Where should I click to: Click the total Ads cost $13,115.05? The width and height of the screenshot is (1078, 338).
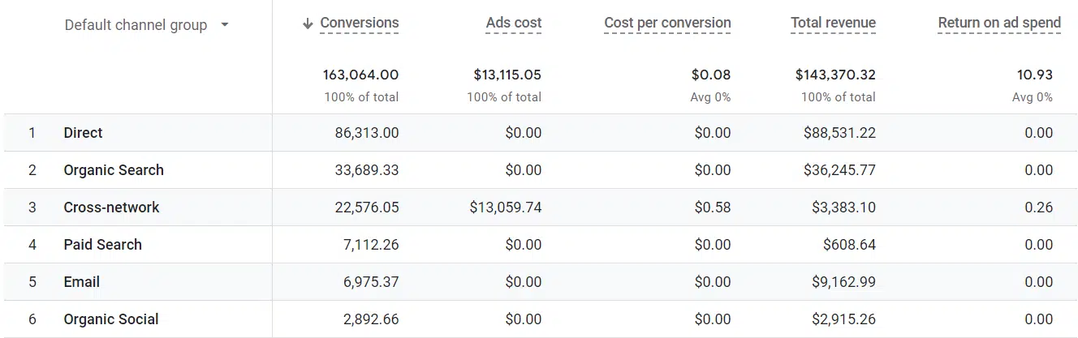[507, 75]
